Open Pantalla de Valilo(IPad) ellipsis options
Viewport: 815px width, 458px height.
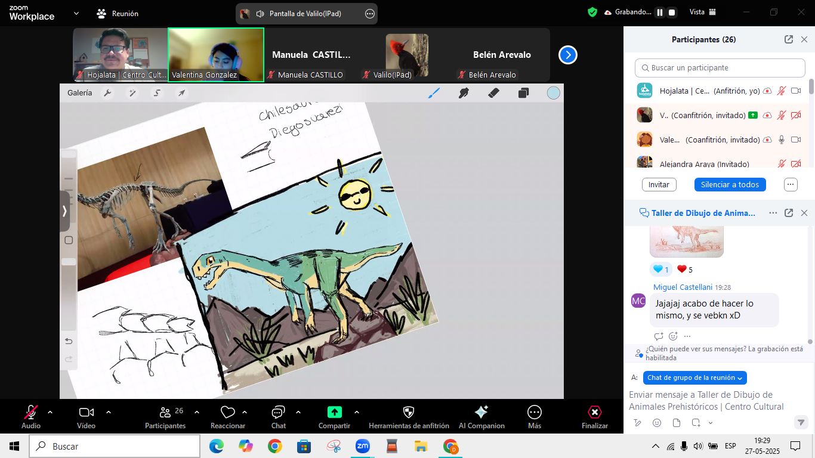(370, 13)
